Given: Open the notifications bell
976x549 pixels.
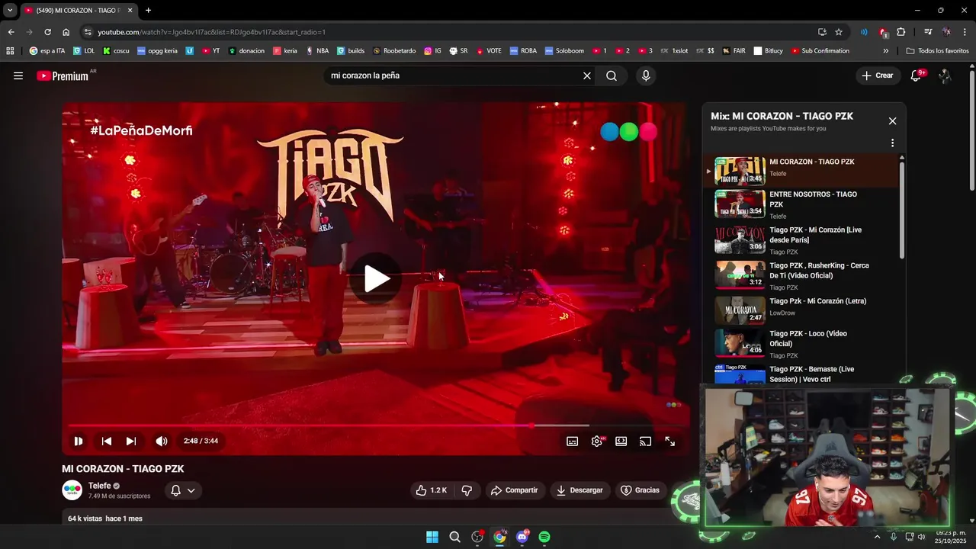Looking at the screenshot, I should pos(917,75).
